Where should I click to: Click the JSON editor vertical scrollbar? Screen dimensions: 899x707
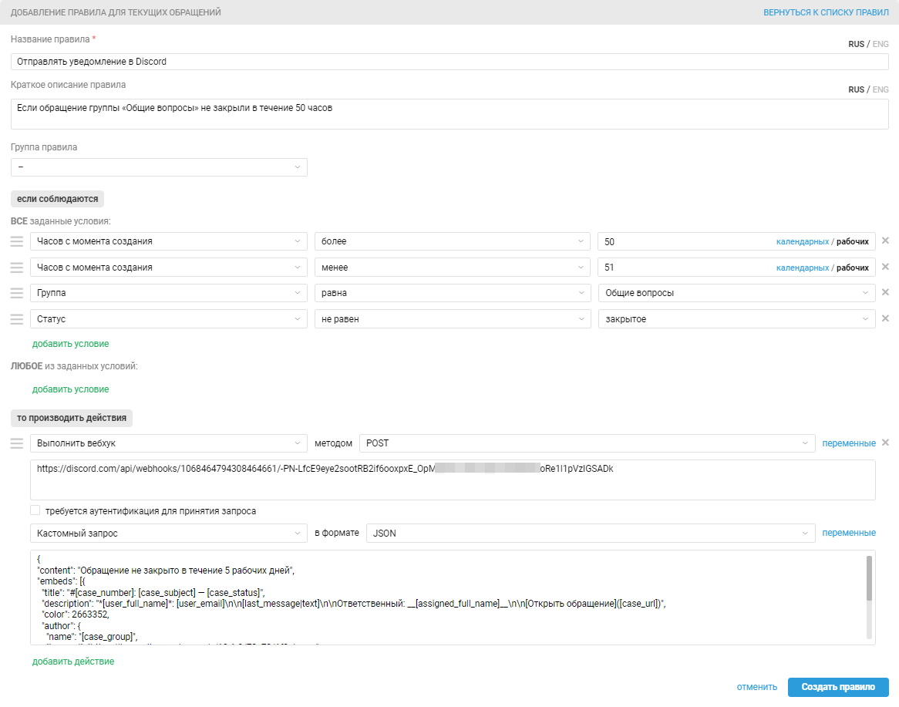(x=869, y=579)
